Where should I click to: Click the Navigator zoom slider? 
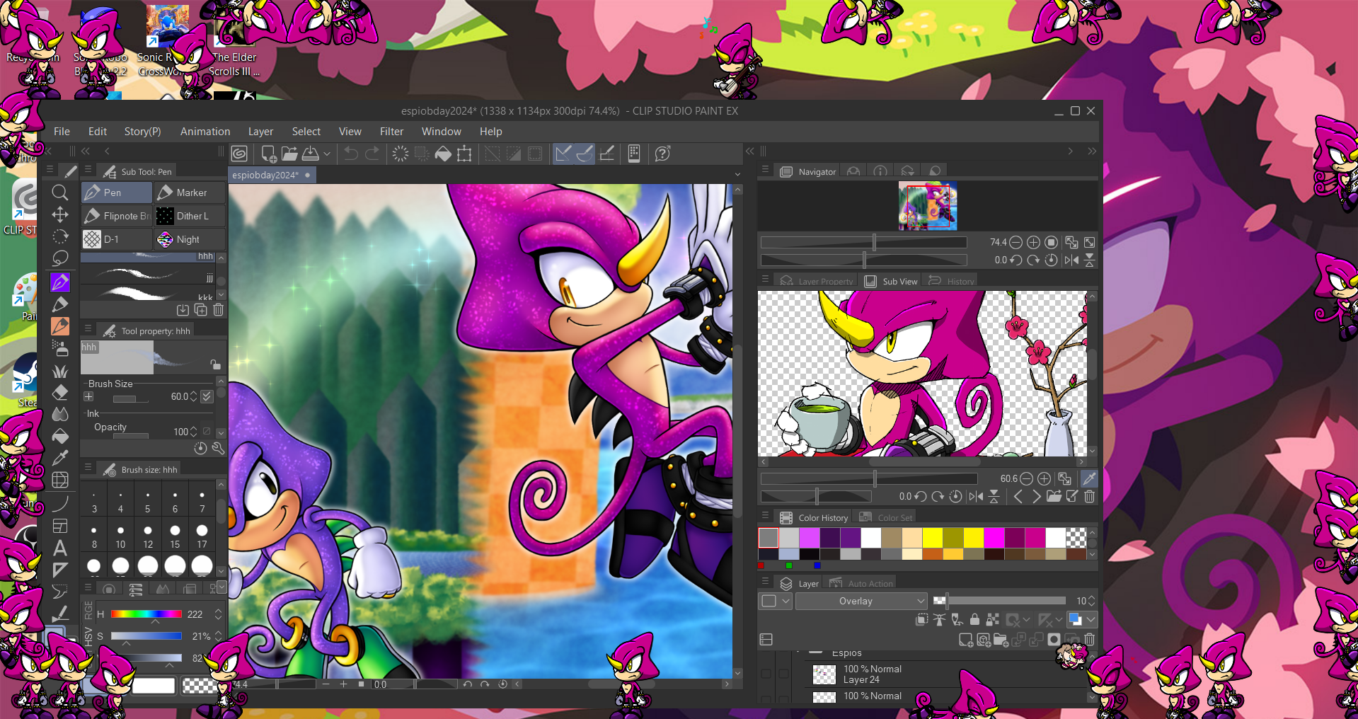(x=864, y=242)
